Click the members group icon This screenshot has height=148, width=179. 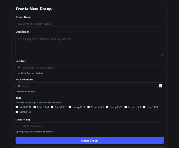coord(19,86)
